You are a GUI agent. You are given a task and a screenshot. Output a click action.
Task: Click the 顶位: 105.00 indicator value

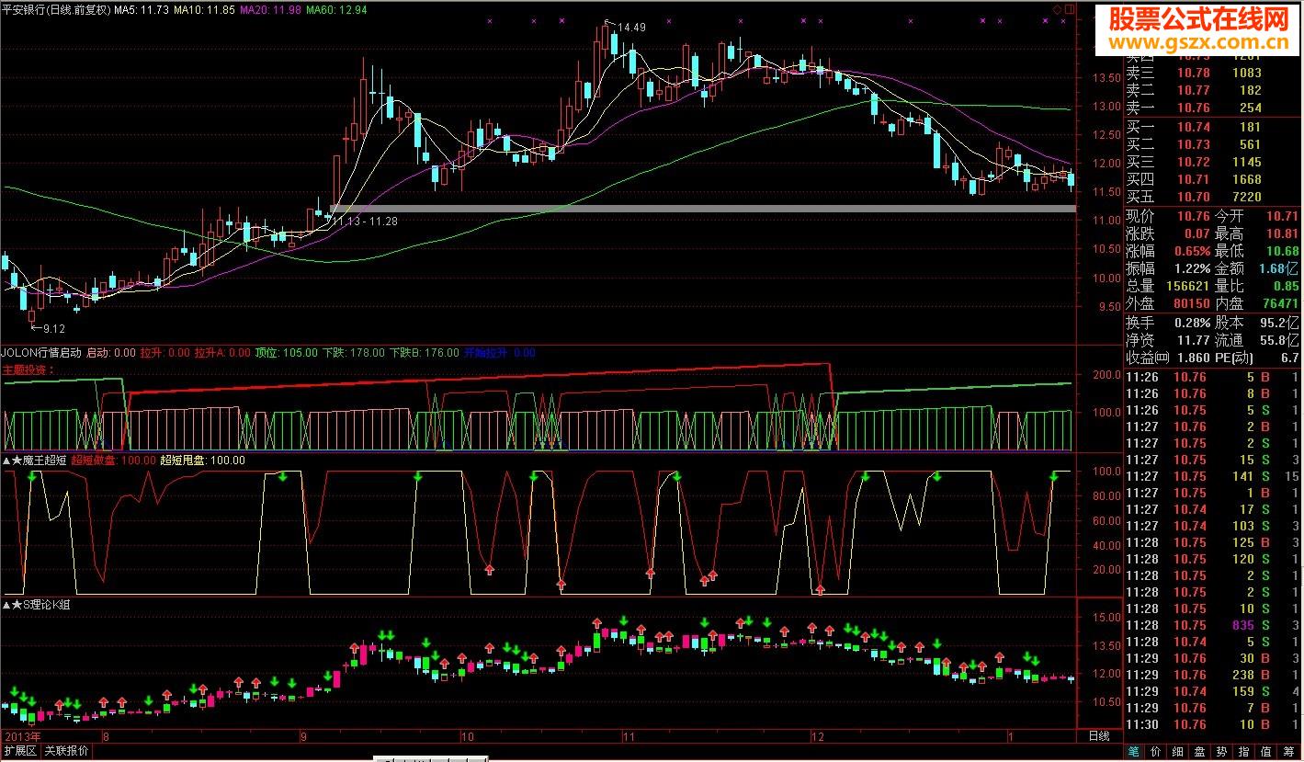coord(286,353)
